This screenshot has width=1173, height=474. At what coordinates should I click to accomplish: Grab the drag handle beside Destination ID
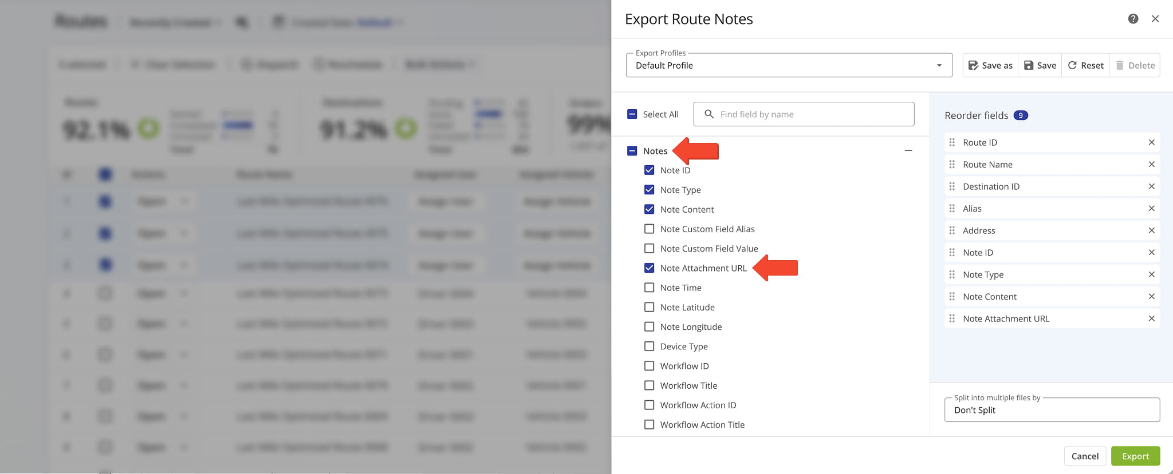(952, 186)
